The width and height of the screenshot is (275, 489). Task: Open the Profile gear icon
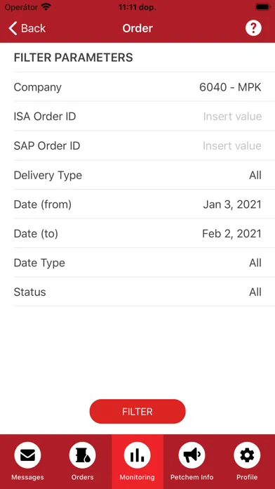[x=247, y=456]
